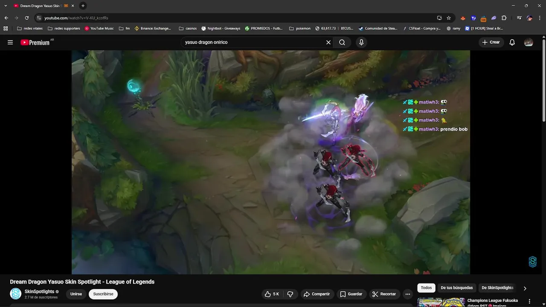Run search with the magnifier button

pyautogui.click(x=342, y=42)
